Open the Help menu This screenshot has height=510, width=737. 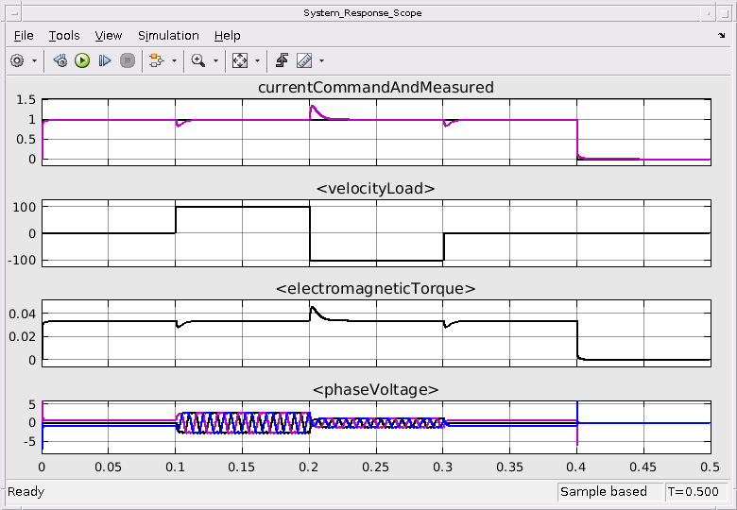click(x=228, y=36)
